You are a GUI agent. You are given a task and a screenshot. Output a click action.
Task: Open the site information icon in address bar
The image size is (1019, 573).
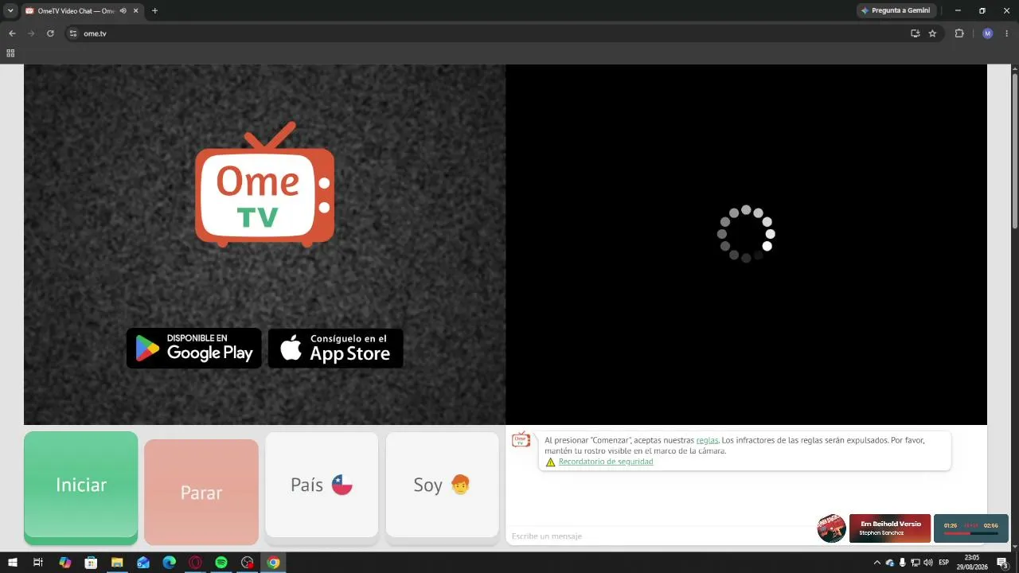pos(73,33)
